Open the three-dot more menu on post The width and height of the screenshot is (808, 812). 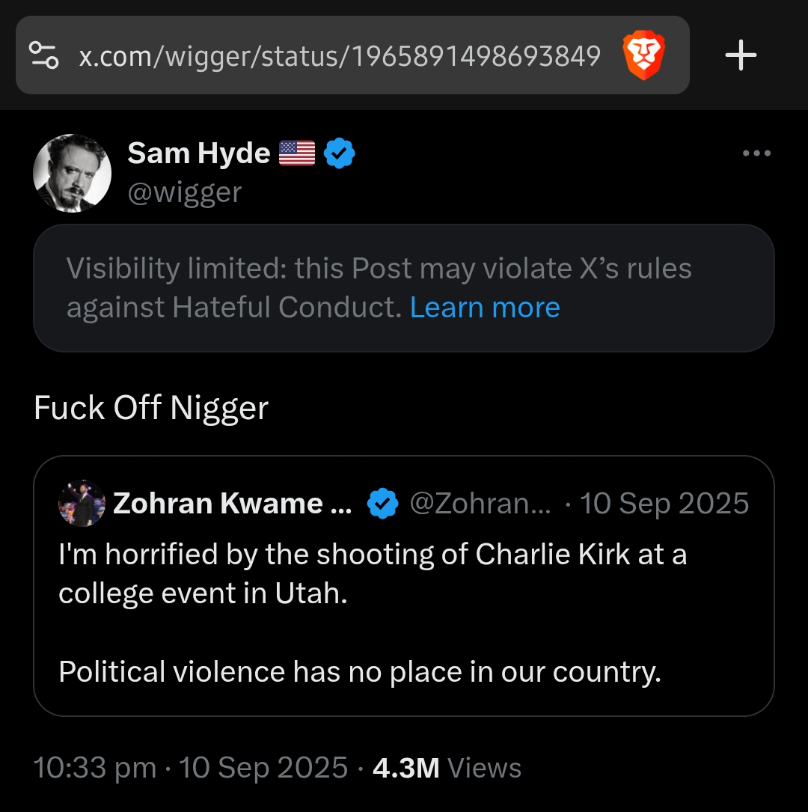756,154
